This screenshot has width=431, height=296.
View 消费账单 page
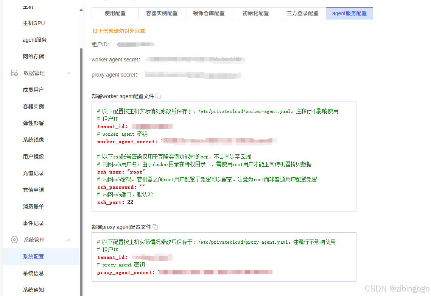coord(33,207)
